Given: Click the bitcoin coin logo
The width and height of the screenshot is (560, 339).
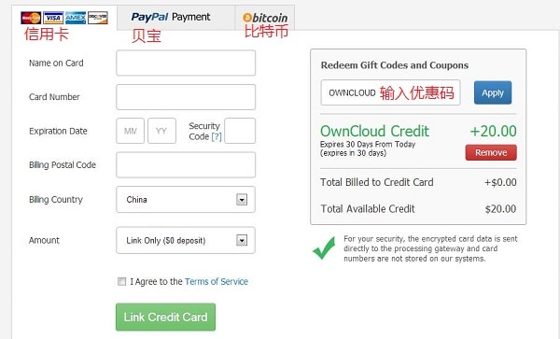Looking at the screenshot, I should [x=247, y=18].
